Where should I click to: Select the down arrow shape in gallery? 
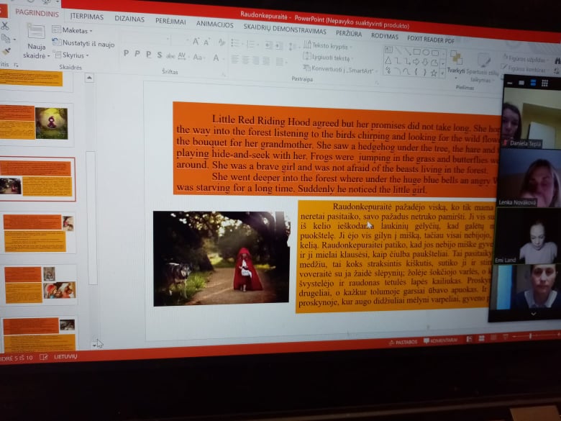424,63
